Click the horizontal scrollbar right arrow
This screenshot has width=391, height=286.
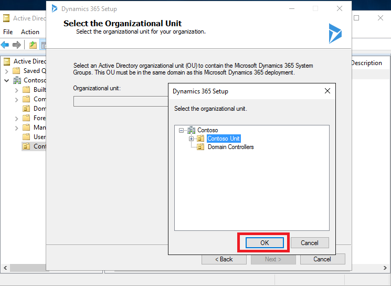[x=385, y=268]
